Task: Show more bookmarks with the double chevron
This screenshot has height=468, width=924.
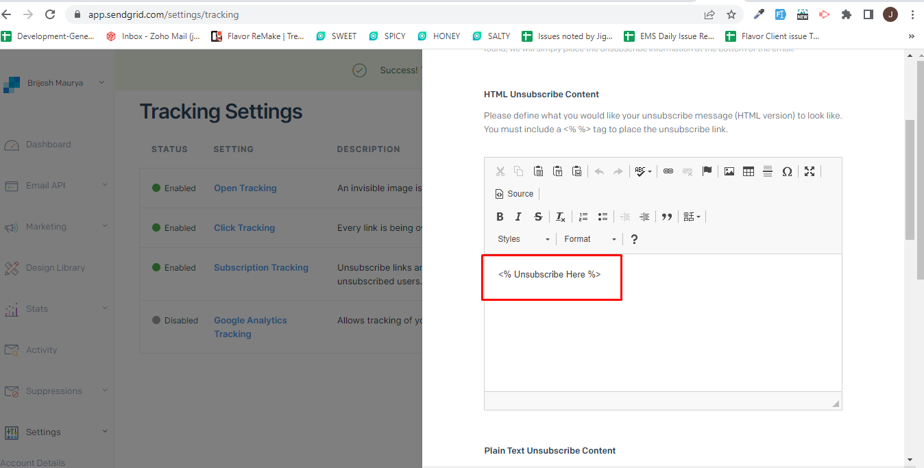Action: (x=912, y=36)
